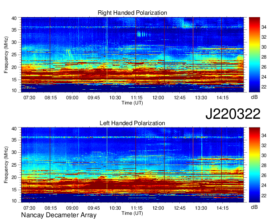Click the 20 MHz tick of Right Handed plot
271x220 pixels.
(x=14, y=67)
